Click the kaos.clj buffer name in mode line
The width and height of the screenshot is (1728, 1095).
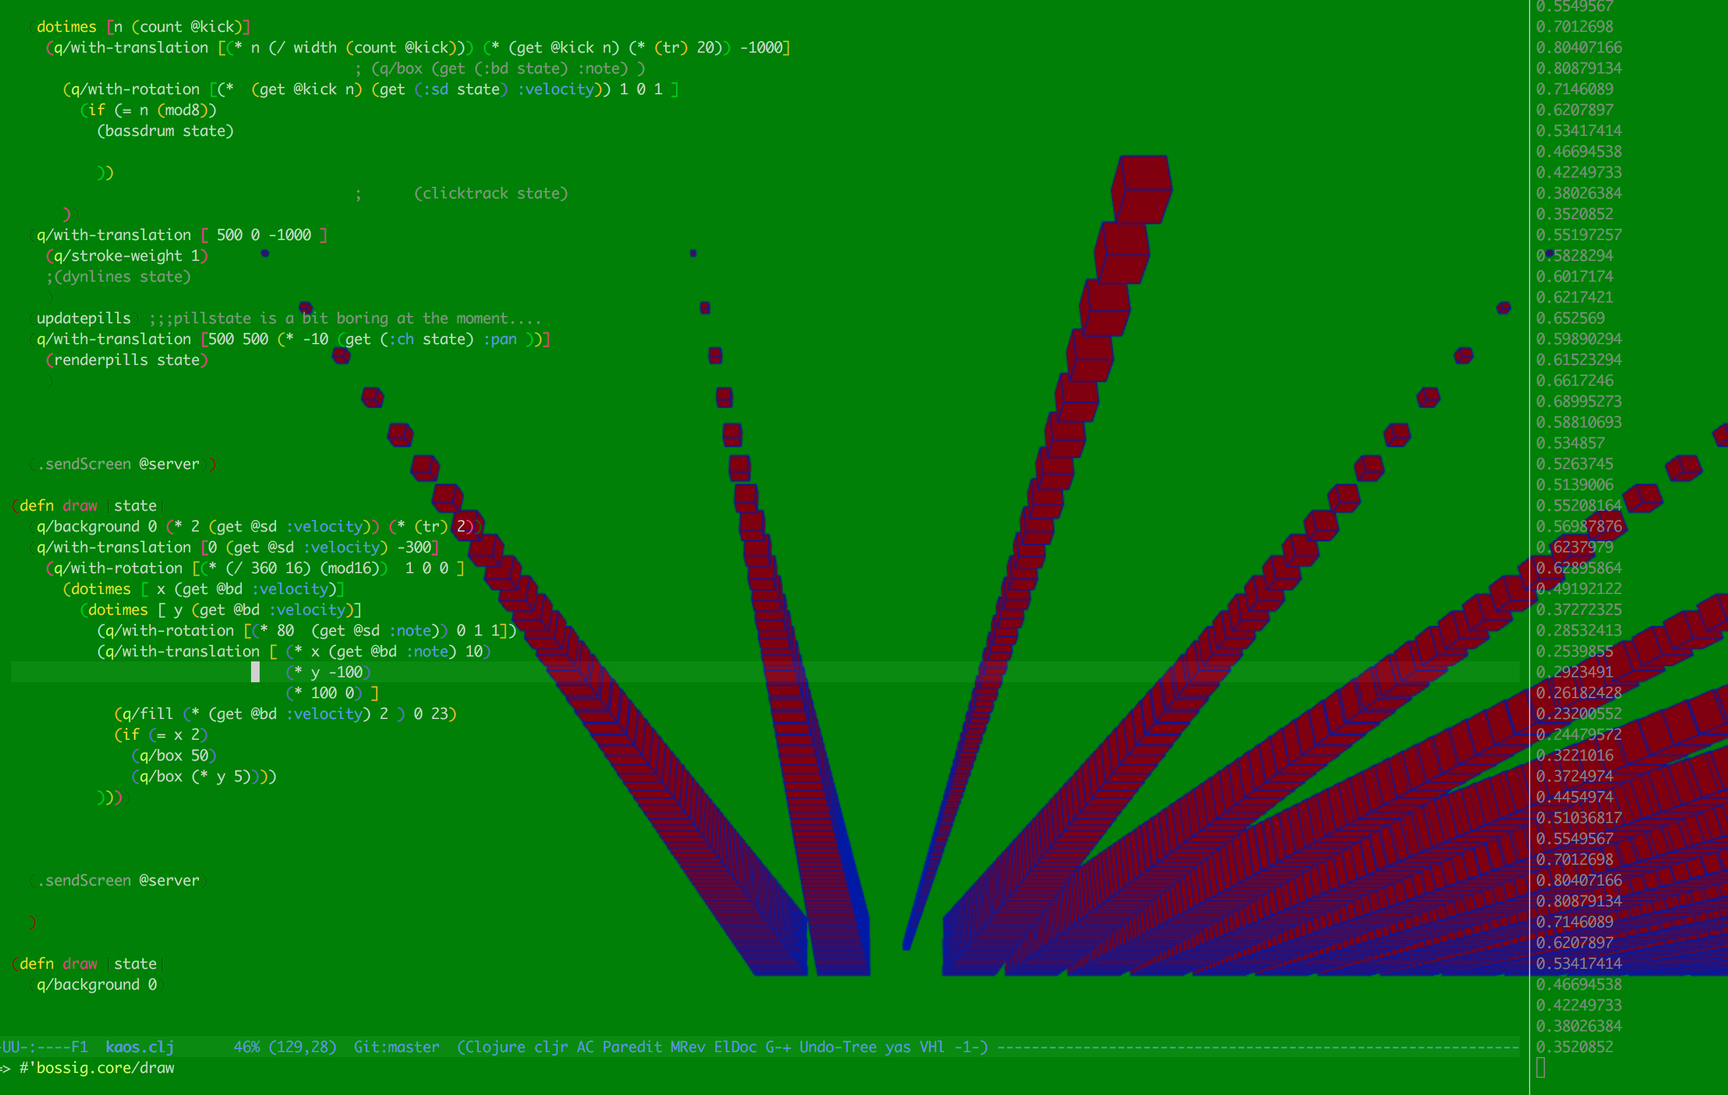(139, 1047)
